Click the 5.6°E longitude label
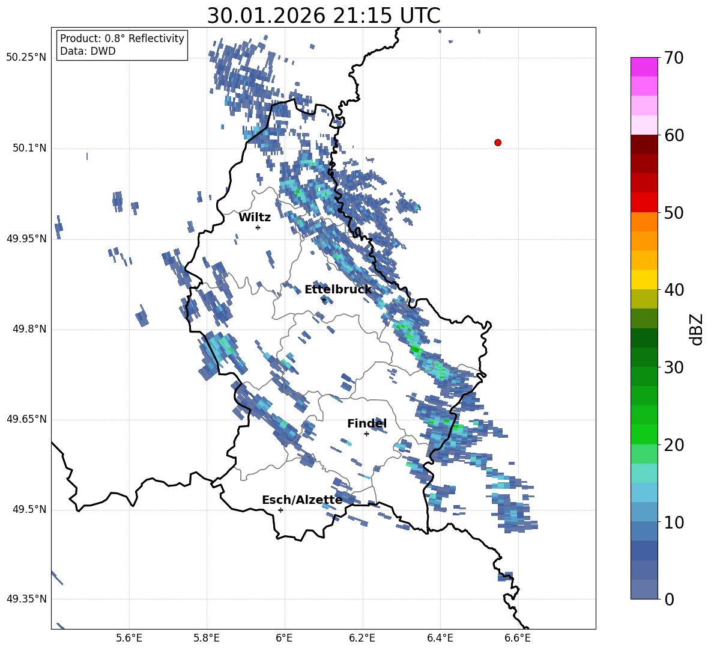Image resolution: width=711 pixels, height=650 pixels. [129, 638]
